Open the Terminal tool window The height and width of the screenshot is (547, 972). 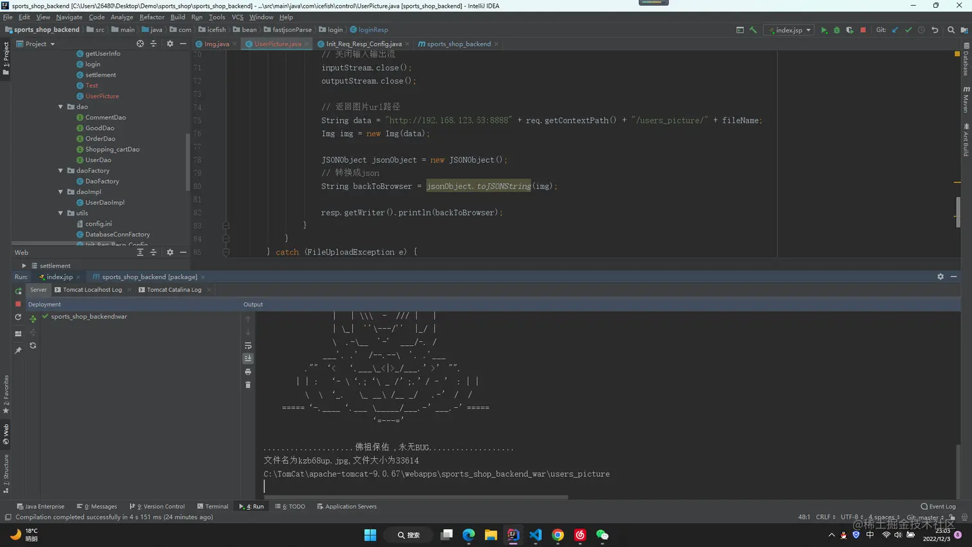coord(213,507)
